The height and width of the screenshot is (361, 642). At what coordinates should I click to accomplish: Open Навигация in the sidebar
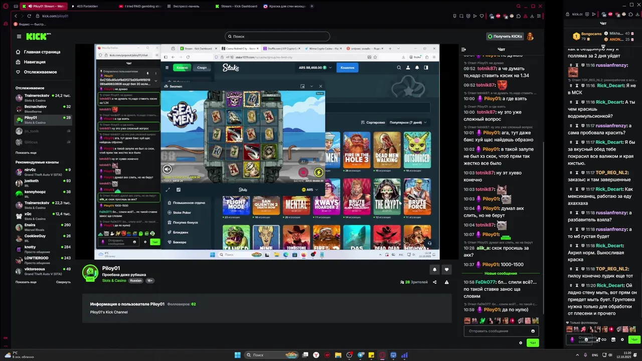coord(31,62)
